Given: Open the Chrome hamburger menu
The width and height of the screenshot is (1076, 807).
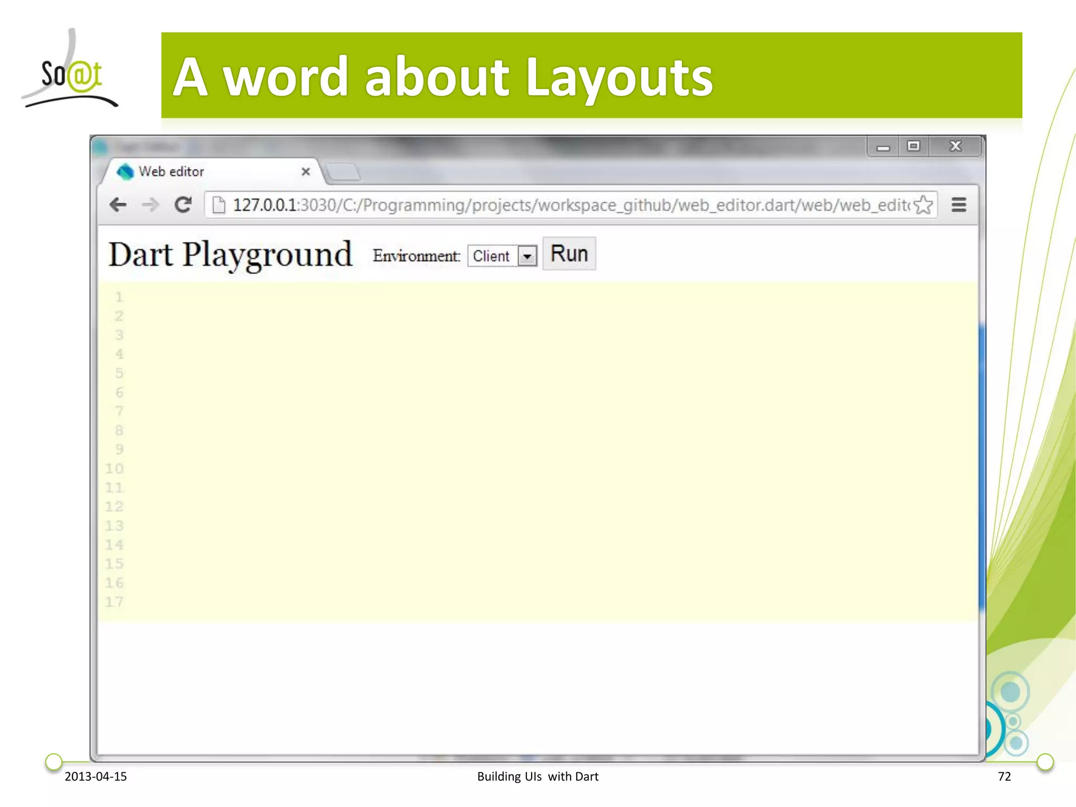Looking at the screenshot, I should (959, 205).
